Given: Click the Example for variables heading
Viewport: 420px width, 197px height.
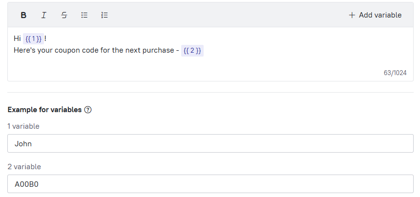Looking at the screenshot, I should 44,110.
